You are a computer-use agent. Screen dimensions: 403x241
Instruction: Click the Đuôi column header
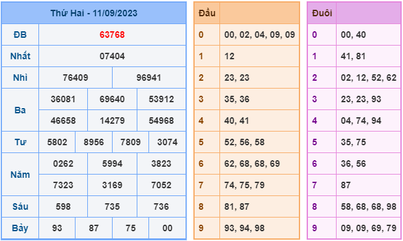322,13
